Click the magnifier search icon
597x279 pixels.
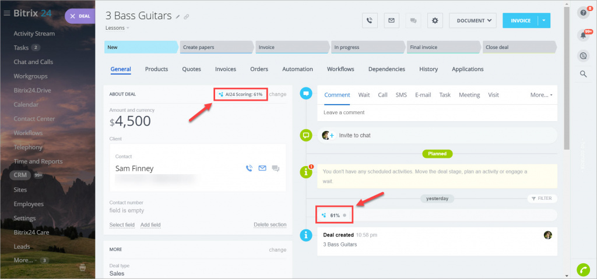click(583, 74)
